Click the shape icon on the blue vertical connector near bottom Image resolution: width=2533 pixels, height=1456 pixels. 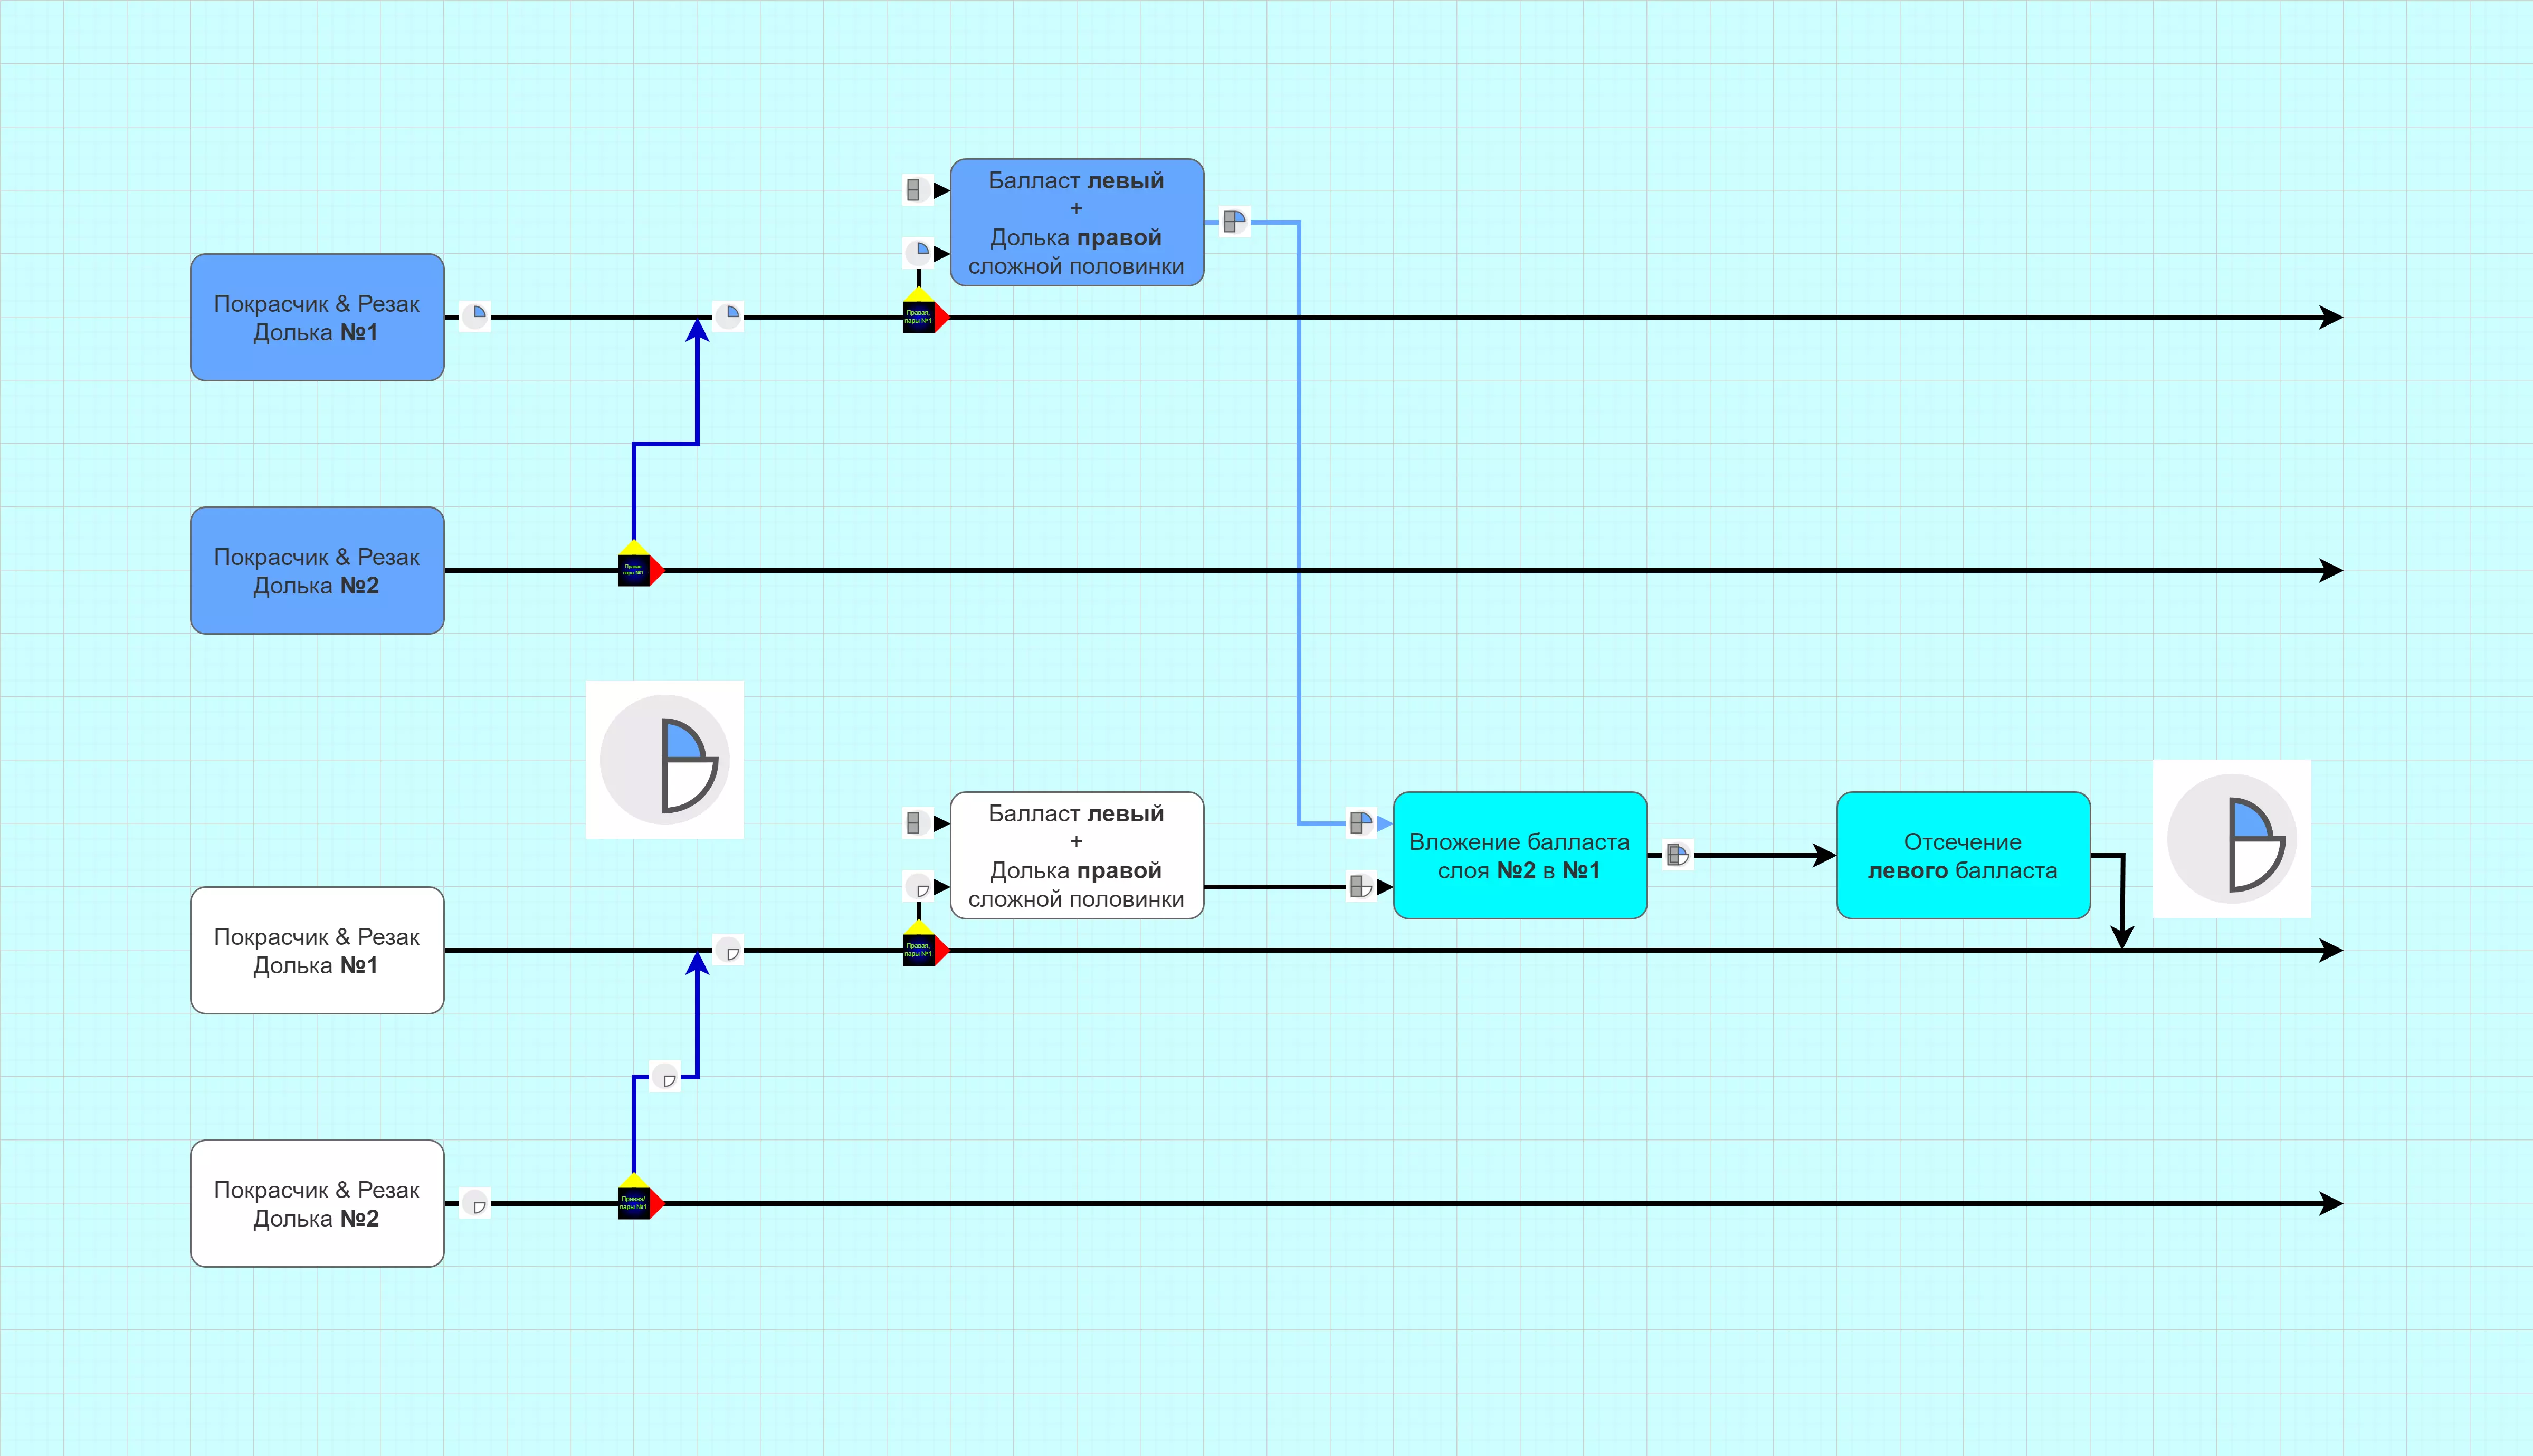point(665,1077)
